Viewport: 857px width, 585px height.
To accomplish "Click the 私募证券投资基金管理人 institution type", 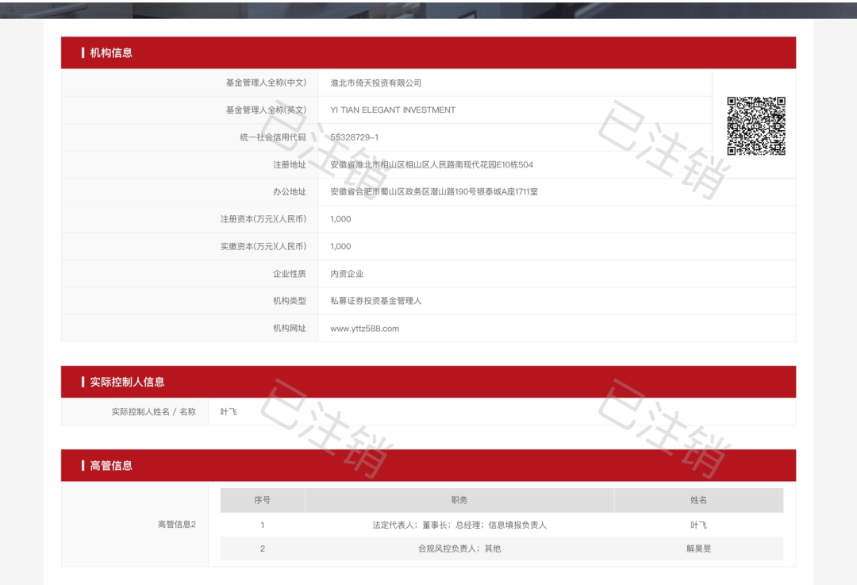I will [x=375, y=301].
